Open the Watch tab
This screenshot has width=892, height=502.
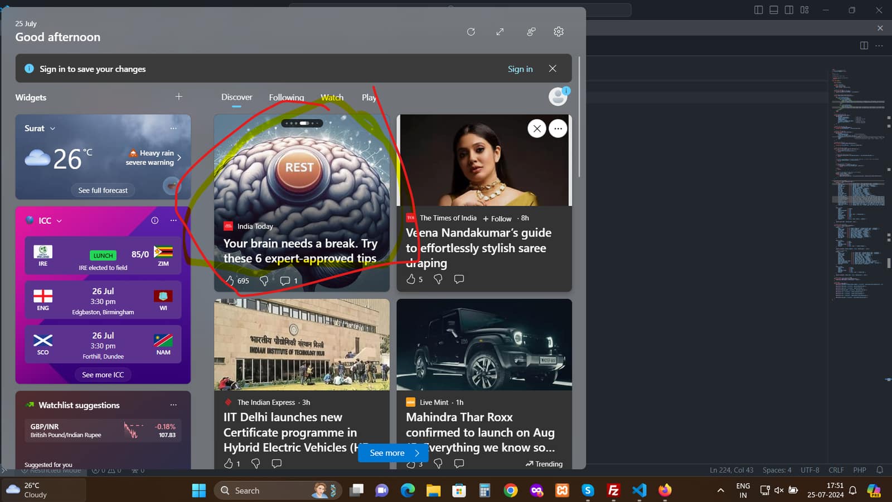click(x=332, y=97)
